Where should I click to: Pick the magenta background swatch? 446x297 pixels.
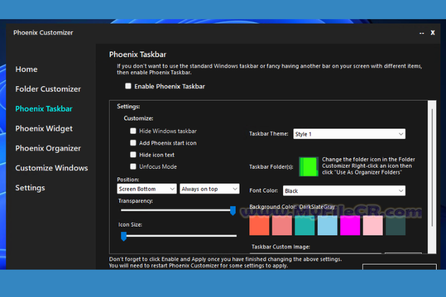click(350, 225)
